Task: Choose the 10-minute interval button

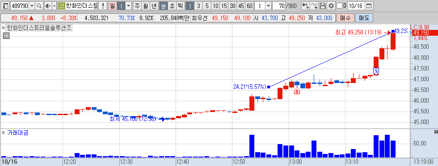Action: [x=215, y=6]
